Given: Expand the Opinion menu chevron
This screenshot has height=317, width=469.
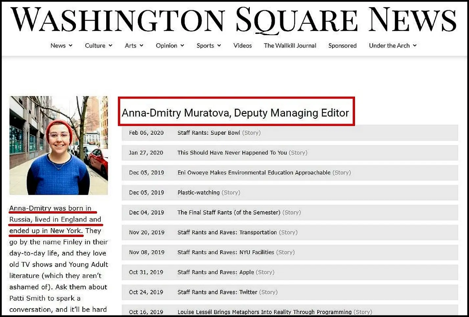Looking at the screenshot, I should [182, 46].
